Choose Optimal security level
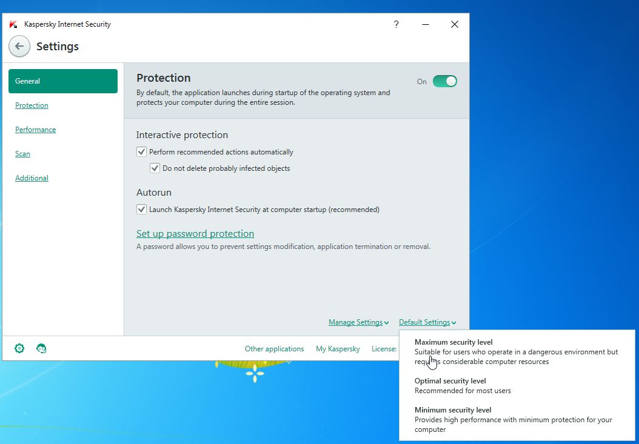This screenshot has height=444, width=639. (463, 386)
